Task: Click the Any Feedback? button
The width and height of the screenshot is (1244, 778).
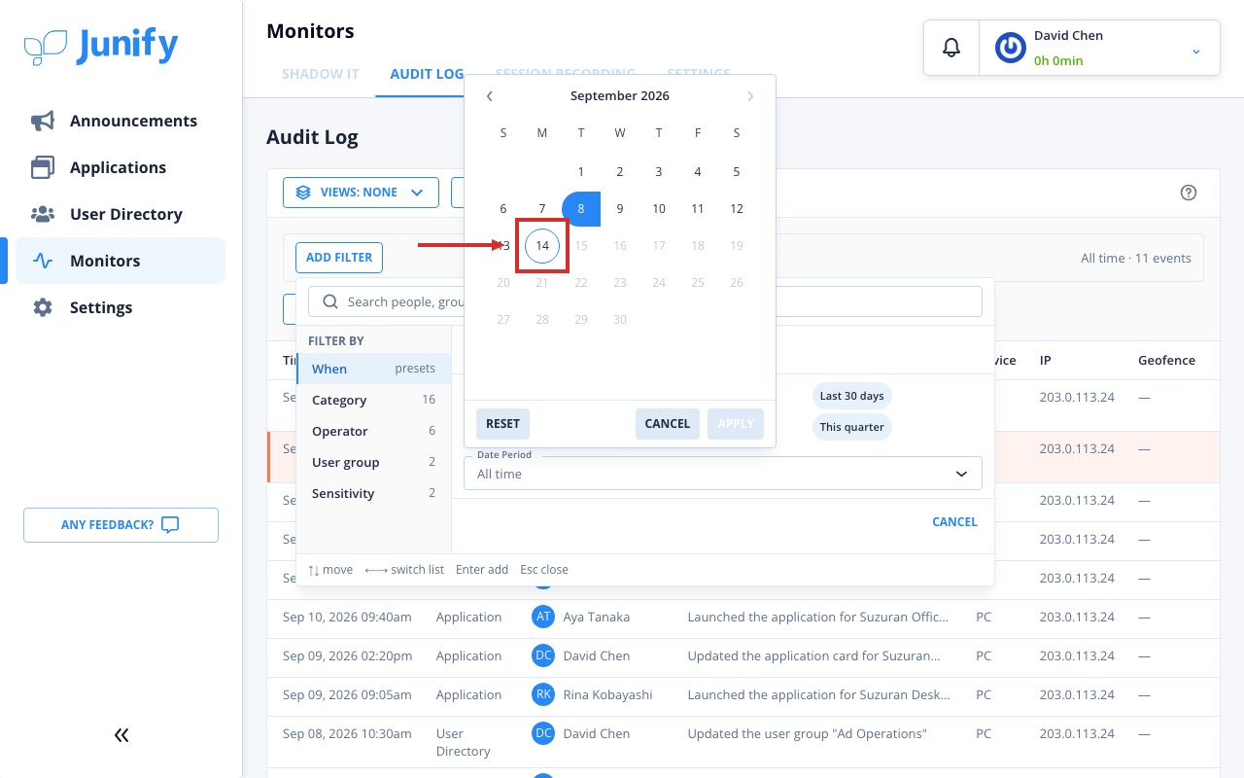Action: click(x=121, y=525)
